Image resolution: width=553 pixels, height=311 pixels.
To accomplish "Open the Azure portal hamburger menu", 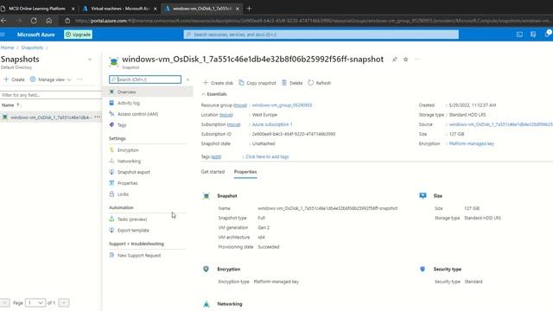I will click(x=3, y=35).
